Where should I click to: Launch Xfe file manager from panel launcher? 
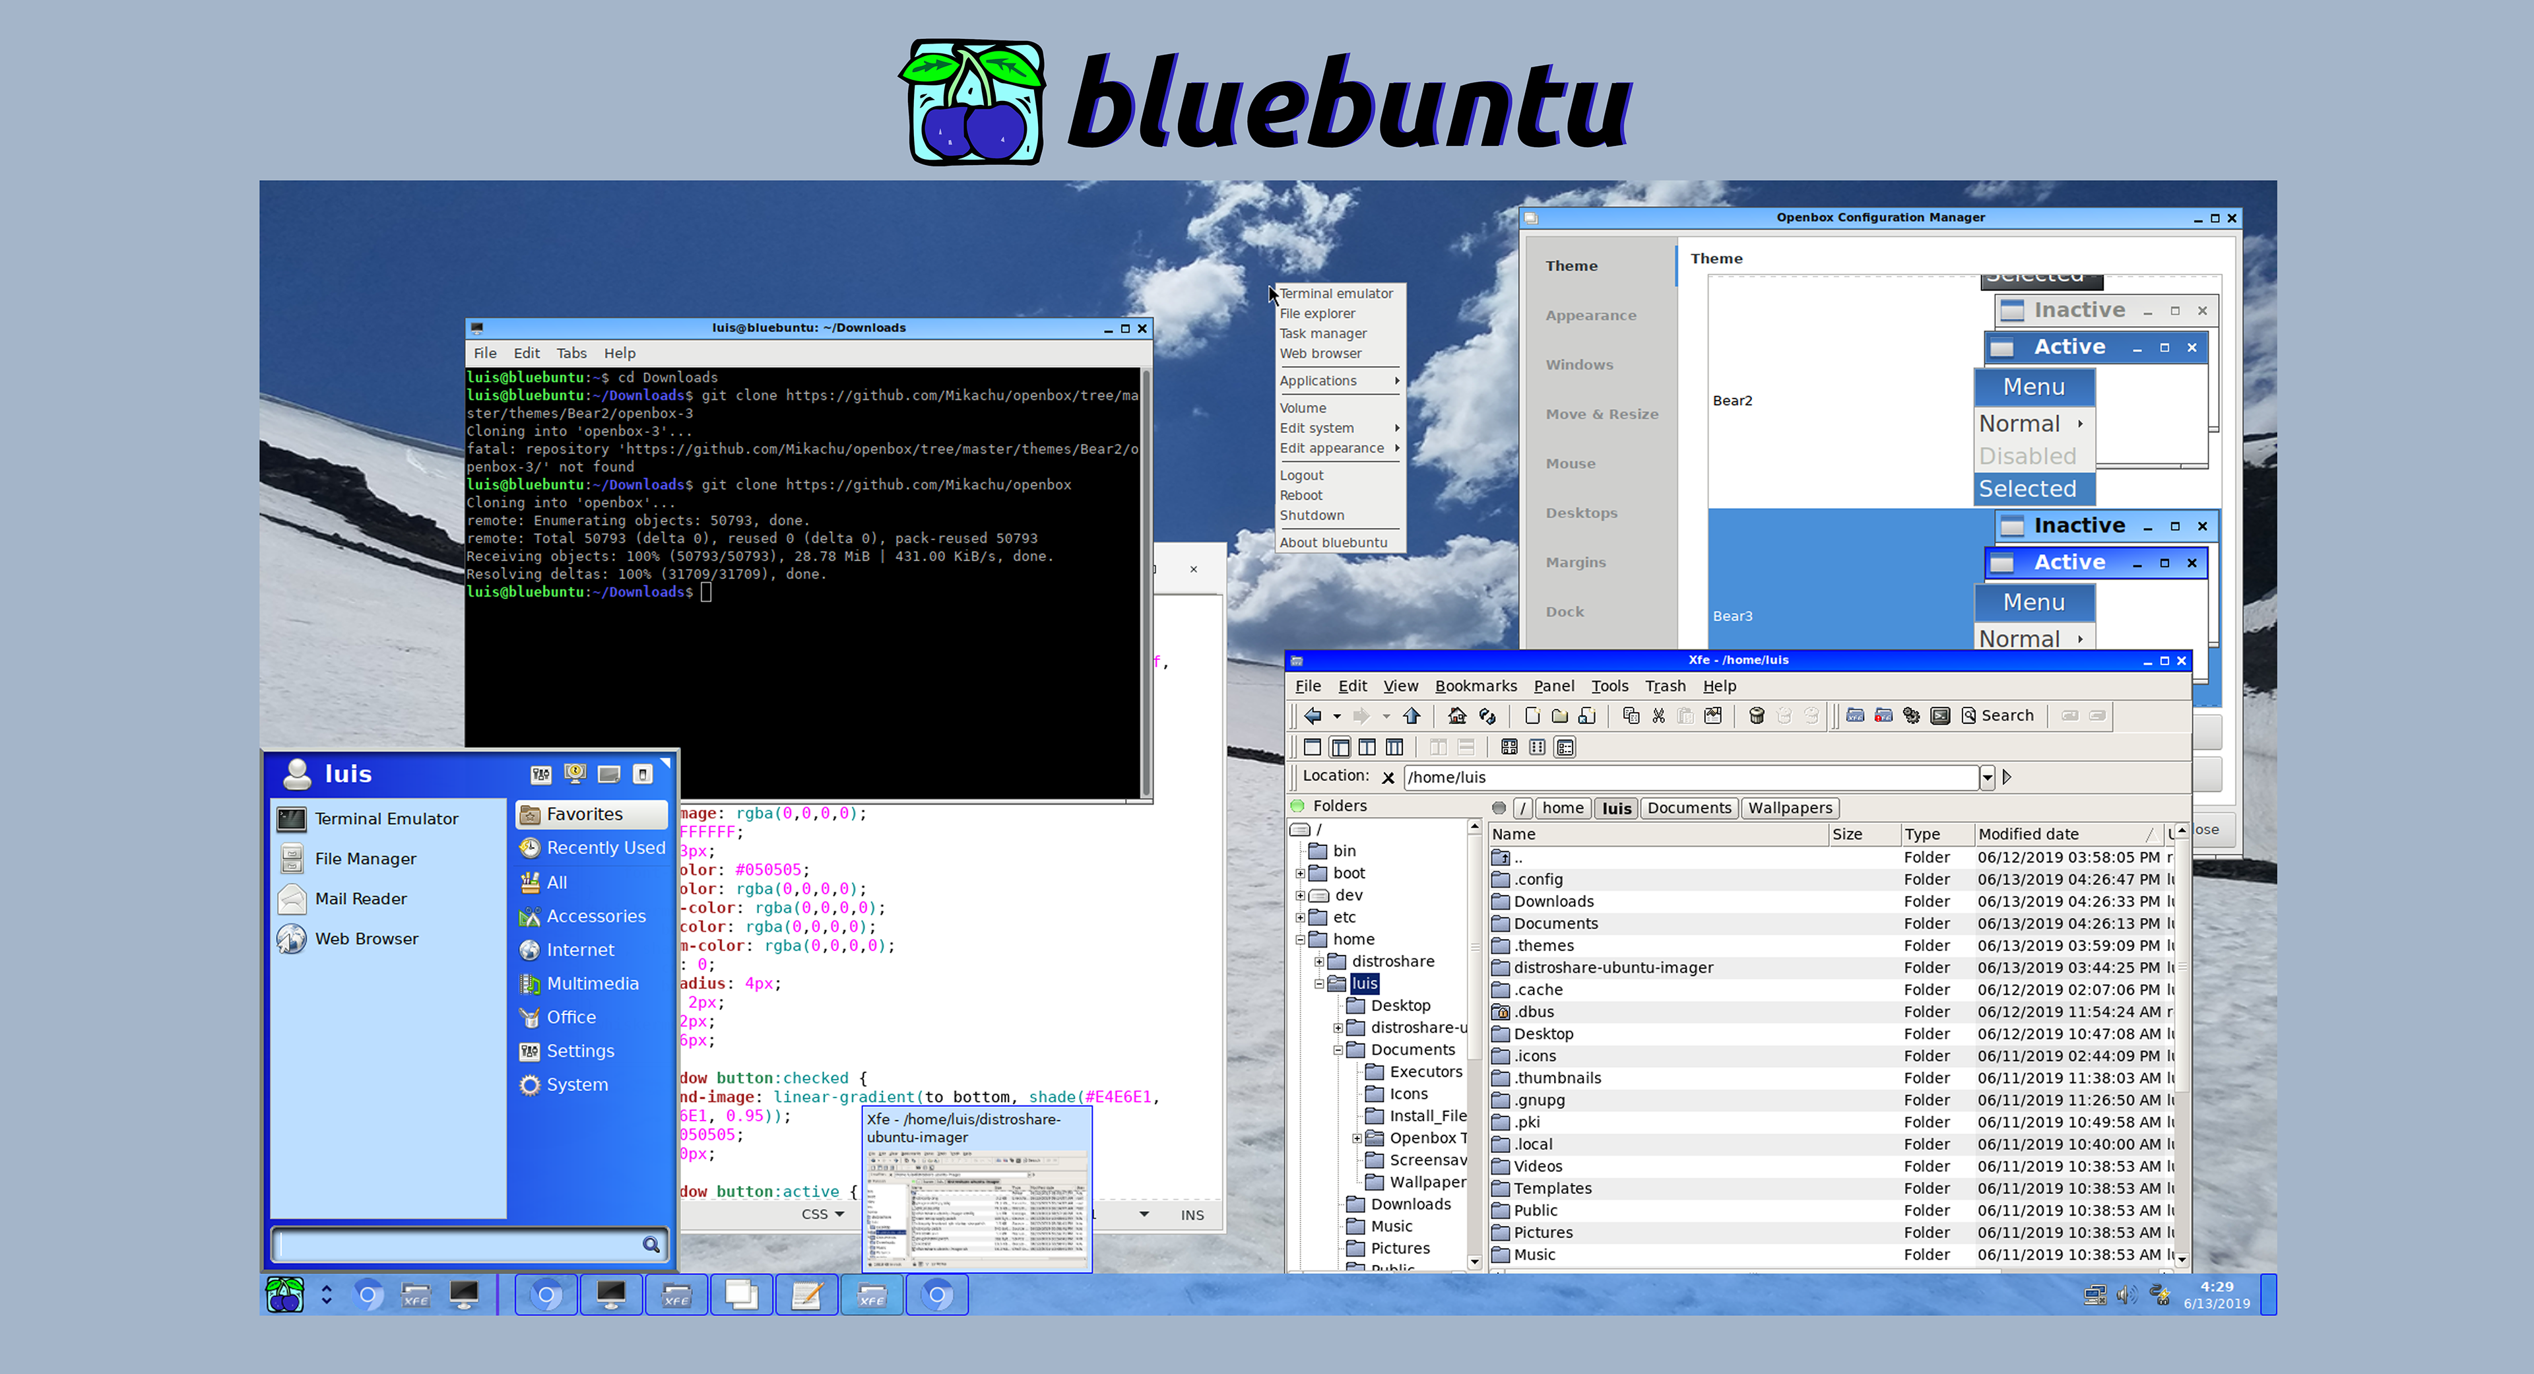click(x=416, y=1295)
